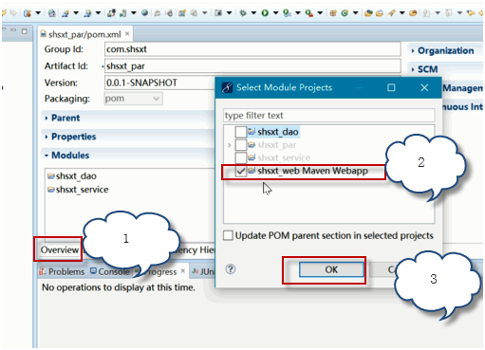Uncheck the shsxt_web Maven Webapp checkbox
The image size is (485, 350).
tap(241, 171)
